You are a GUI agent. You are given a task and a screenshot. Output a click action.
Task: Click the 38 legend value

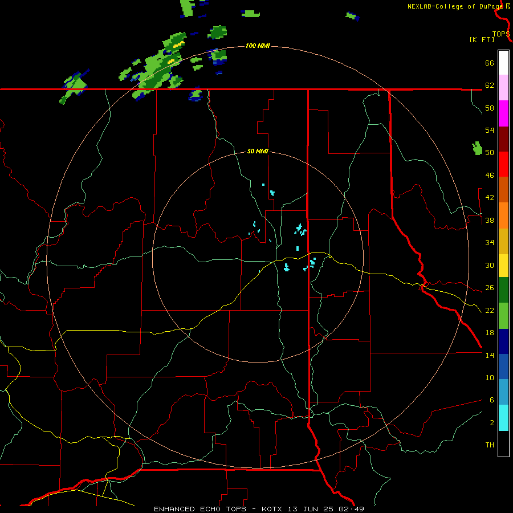[x=490, y=221]
